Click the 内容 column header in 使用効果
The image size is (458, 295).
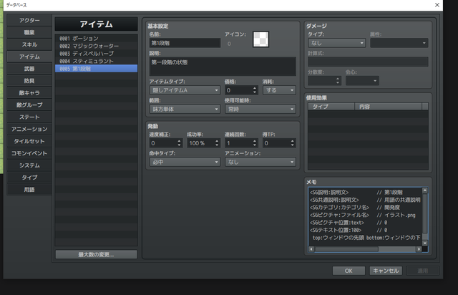[x=388, y=107]
